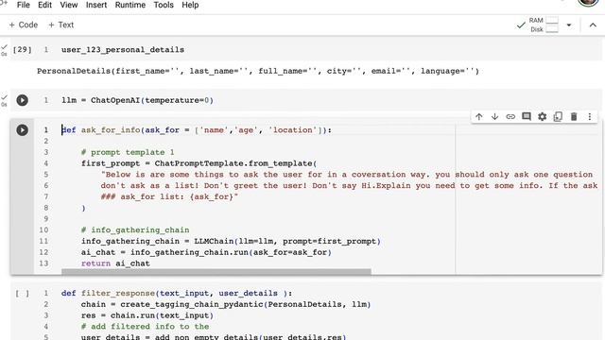Open the View menu

pos(69,5)
